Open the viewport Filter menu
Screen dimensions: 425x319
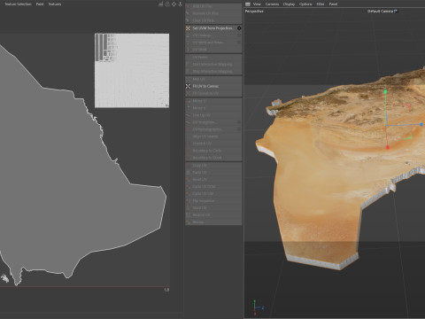coord(321,4)
